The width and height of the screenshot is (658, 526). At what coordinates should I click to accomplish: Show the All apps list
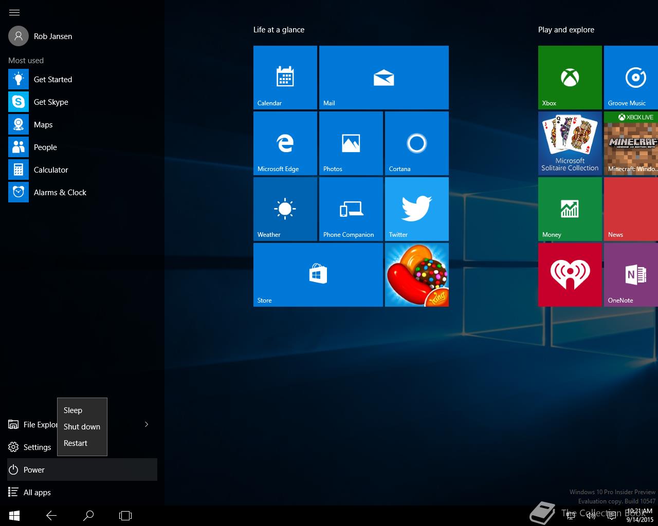pos(82,492)
